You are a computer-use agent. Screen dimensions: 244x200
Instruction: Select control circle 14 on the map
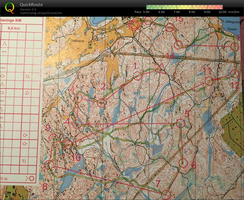coord(178,45)
